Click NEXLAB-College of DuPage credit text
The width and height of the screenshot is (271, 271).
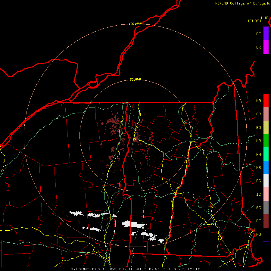[x=240, y=3]
